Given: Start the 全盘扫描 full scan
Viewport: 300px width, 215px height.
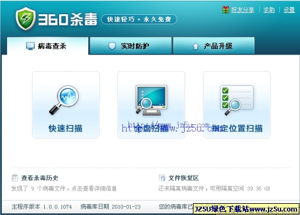Looking at the screenshot, I should coord(151,105).
